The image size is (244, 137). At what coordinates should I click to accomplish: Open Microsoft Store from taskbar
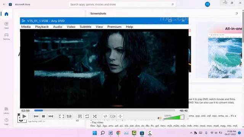pyautogui.click(x=142, y=133)
